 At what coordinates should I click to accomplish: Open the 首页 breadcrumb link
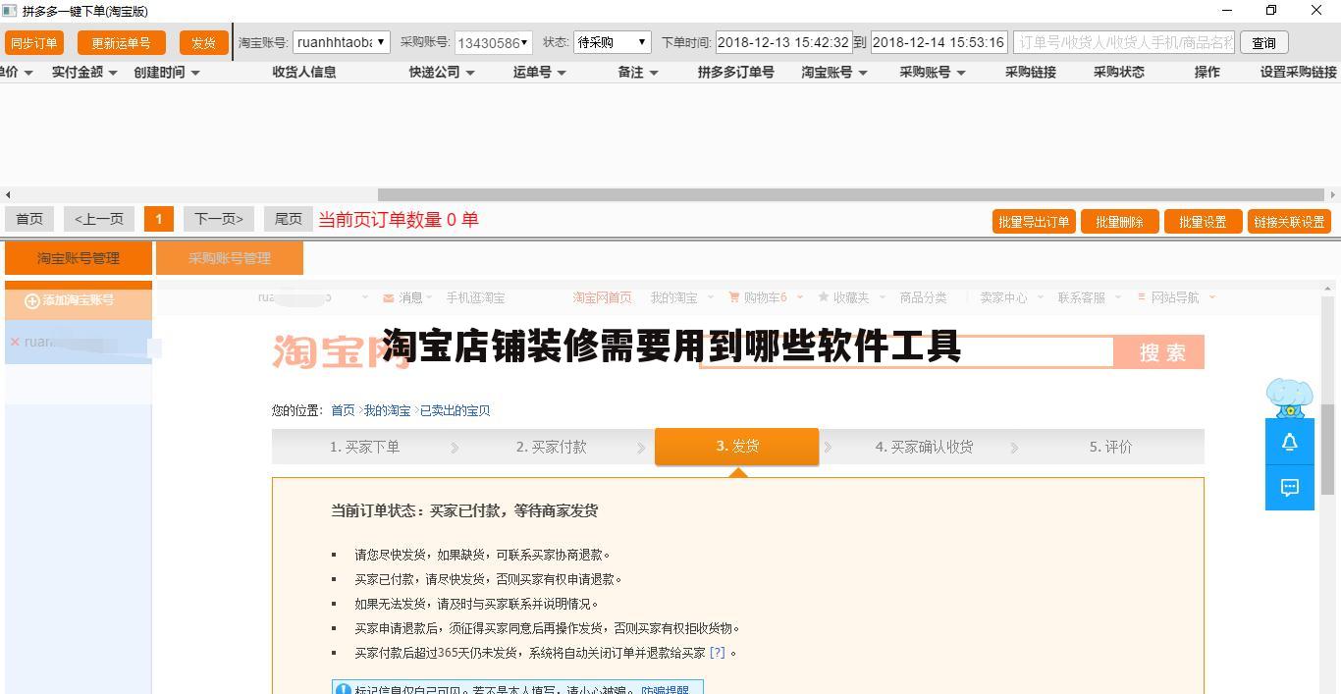343,410
